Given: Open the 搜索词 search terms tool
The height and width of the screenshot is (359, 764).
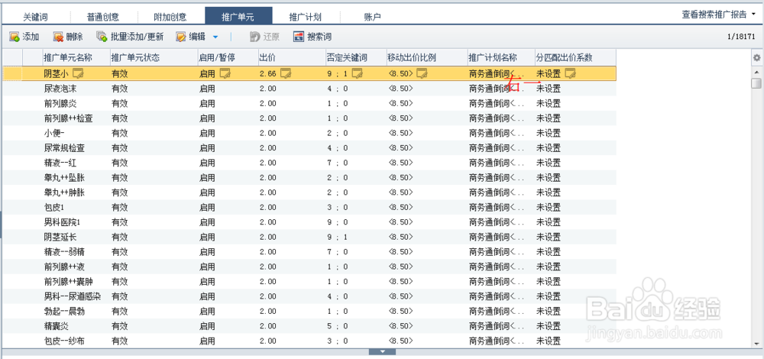Looking at the screenshot, I should pos(312,37).
